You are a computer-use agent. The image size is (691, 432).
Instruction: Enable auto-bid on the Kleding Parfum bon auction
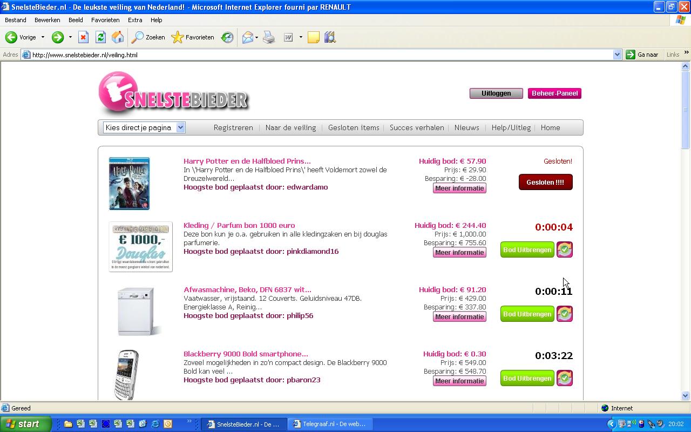click(x=564, y=249)
